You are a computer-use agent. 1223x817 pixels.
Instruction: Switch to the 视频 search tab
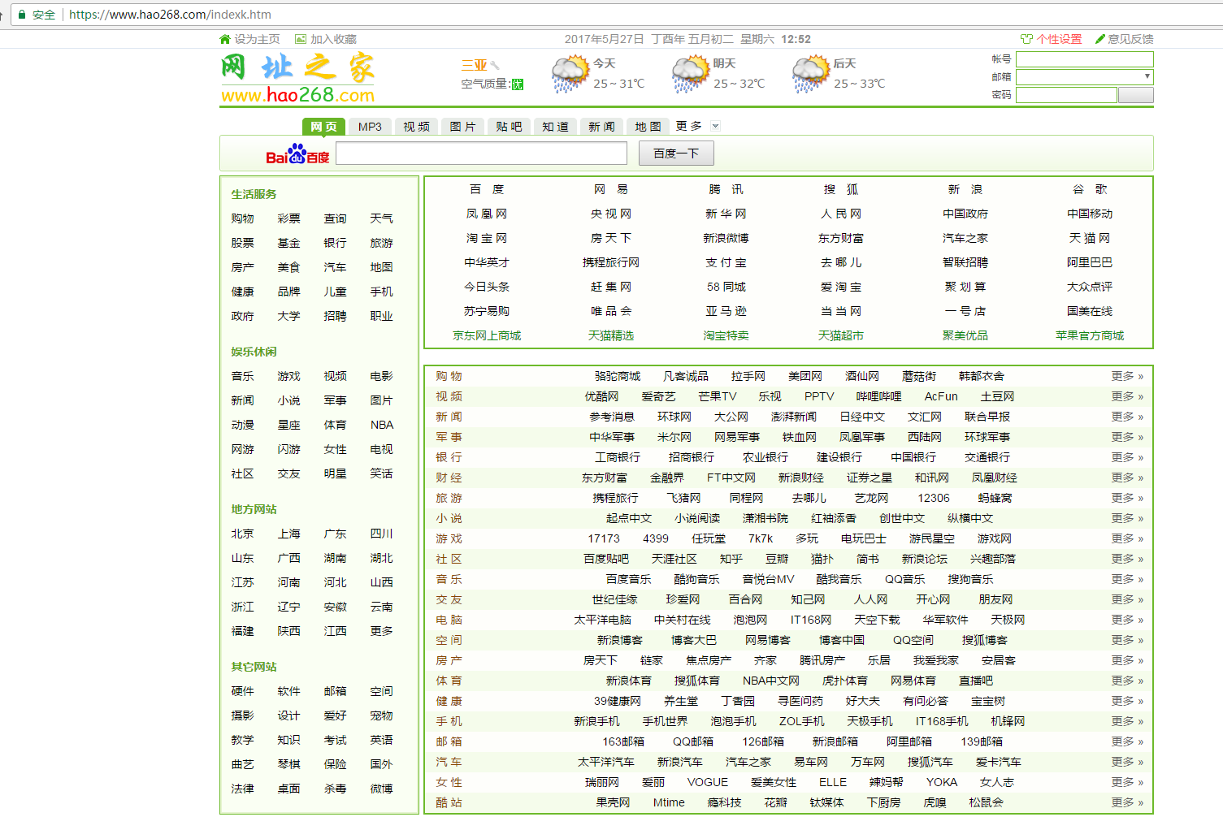point(416,127)
